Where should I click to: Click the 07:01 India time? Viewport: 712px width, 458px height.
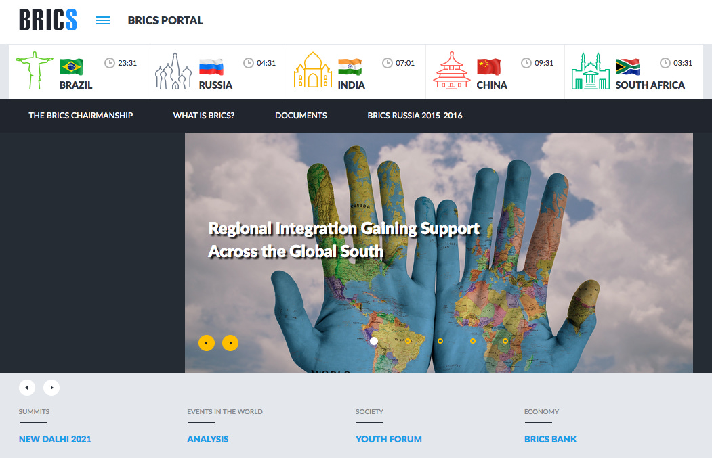406,63
